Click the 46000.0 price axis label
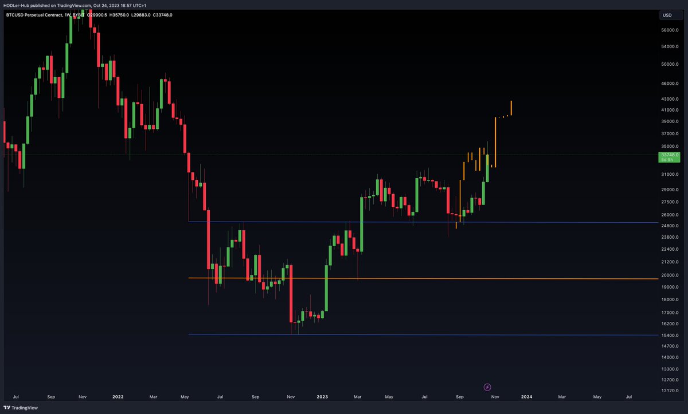 tap(670, 83)
